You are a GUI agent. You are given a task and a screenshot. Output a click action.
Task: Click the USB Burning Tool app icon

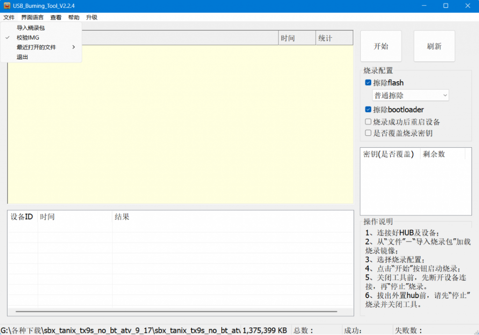(x=7, y=6)
